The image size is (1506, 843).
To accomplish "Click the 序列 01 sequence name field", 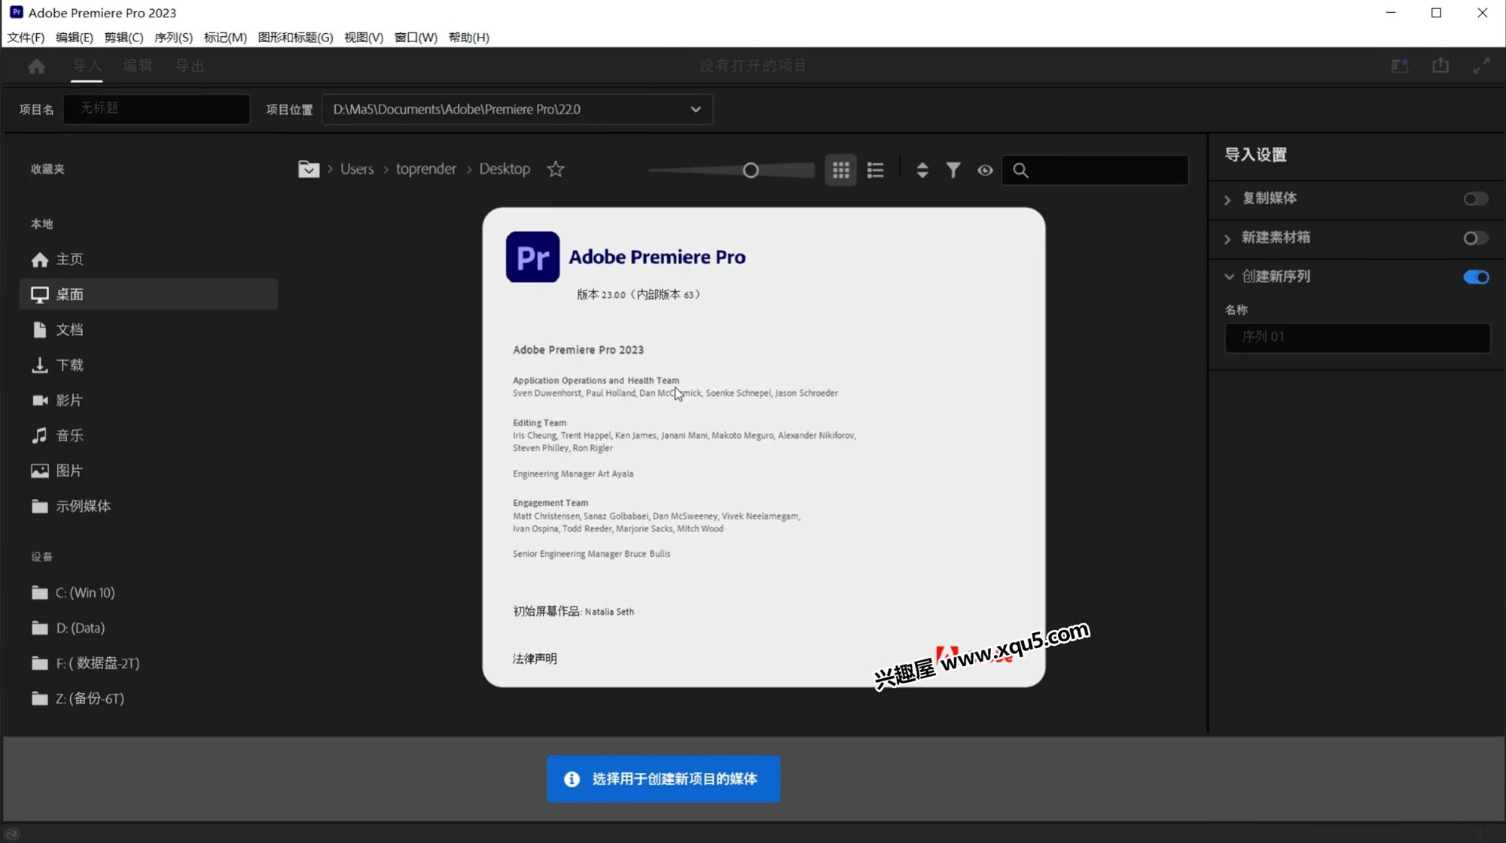I will pyautogui.click(x=1357, y=337).
